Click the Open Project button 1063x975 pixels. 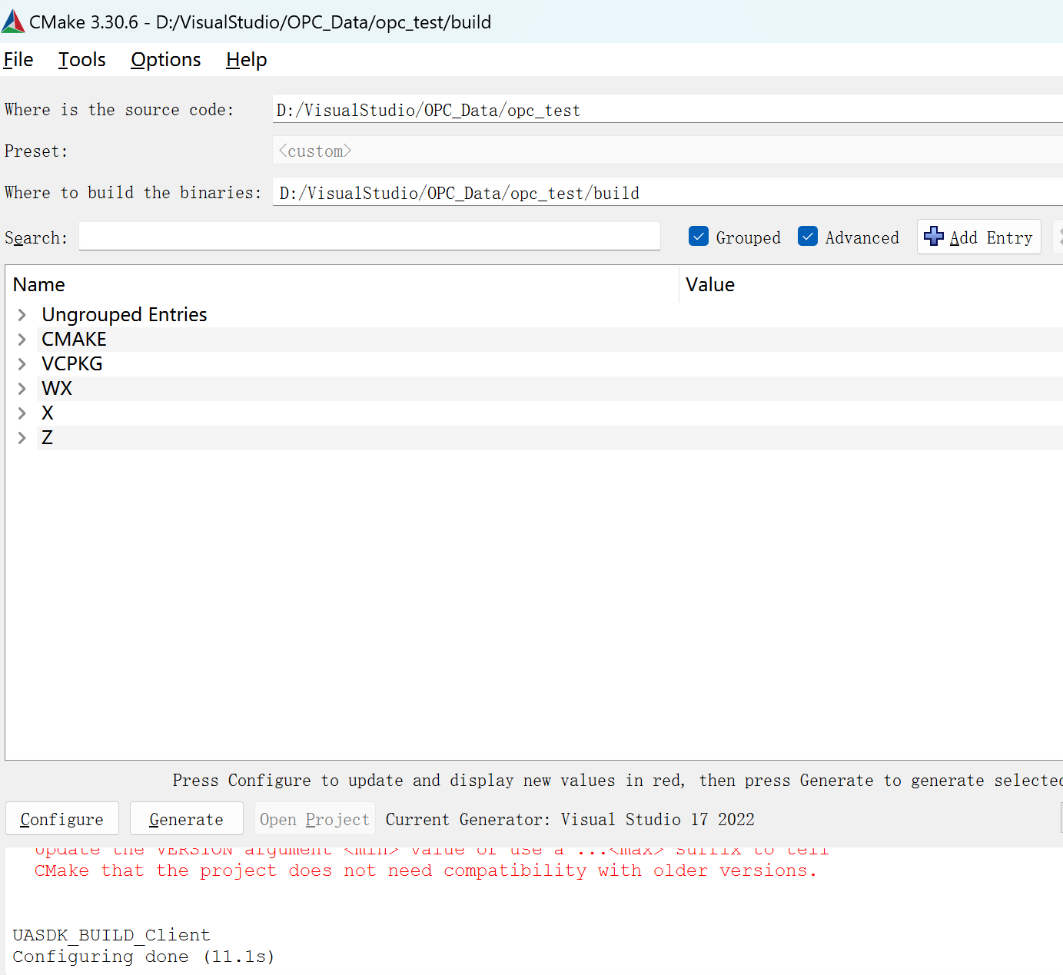[x=315, y=819]
